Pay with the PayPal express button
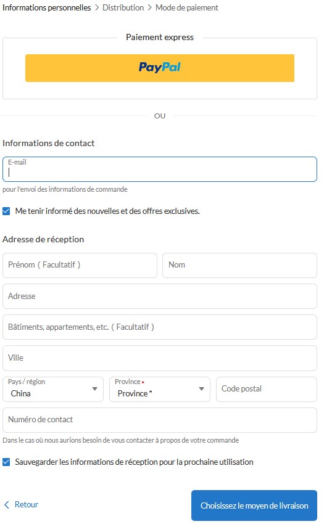324x524 pixels. click(160, 68)
